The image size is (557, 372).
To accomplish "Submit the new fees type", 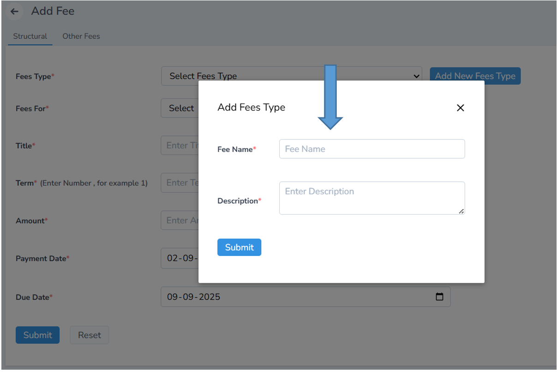I will click(x=239, y=247).
